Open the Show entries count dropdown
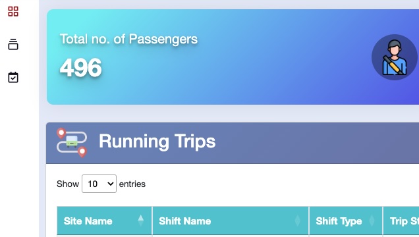 pos(99,184)
